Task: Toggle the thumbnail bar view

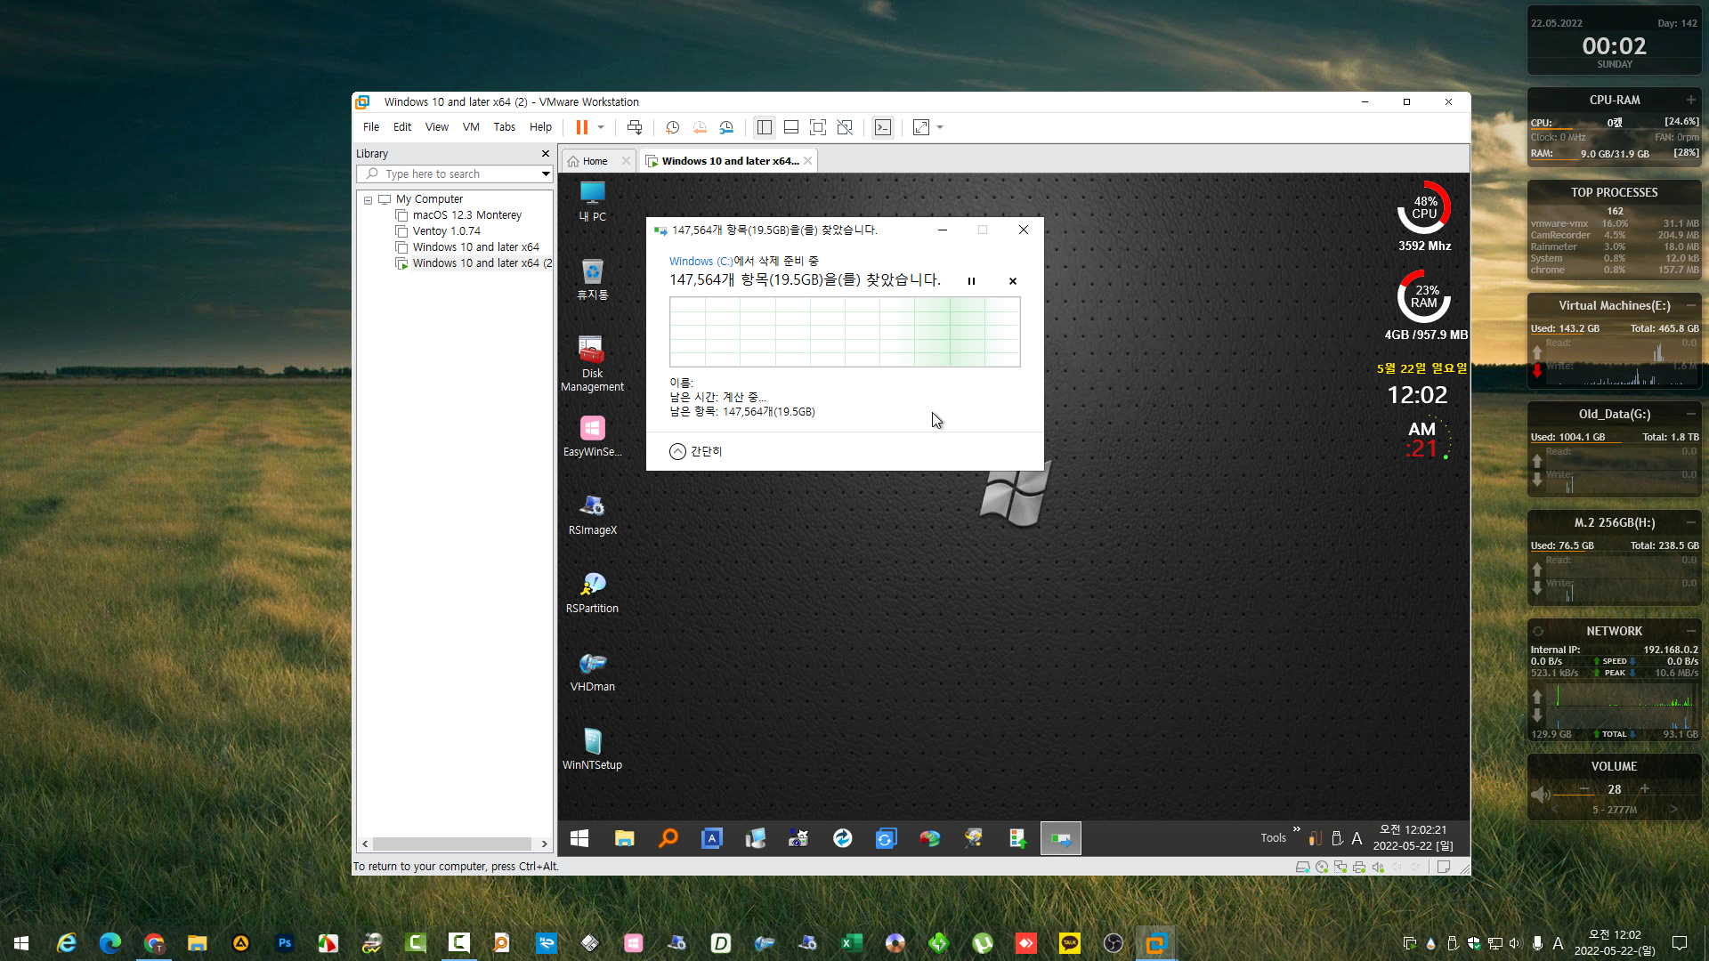Action: [790, 127]
